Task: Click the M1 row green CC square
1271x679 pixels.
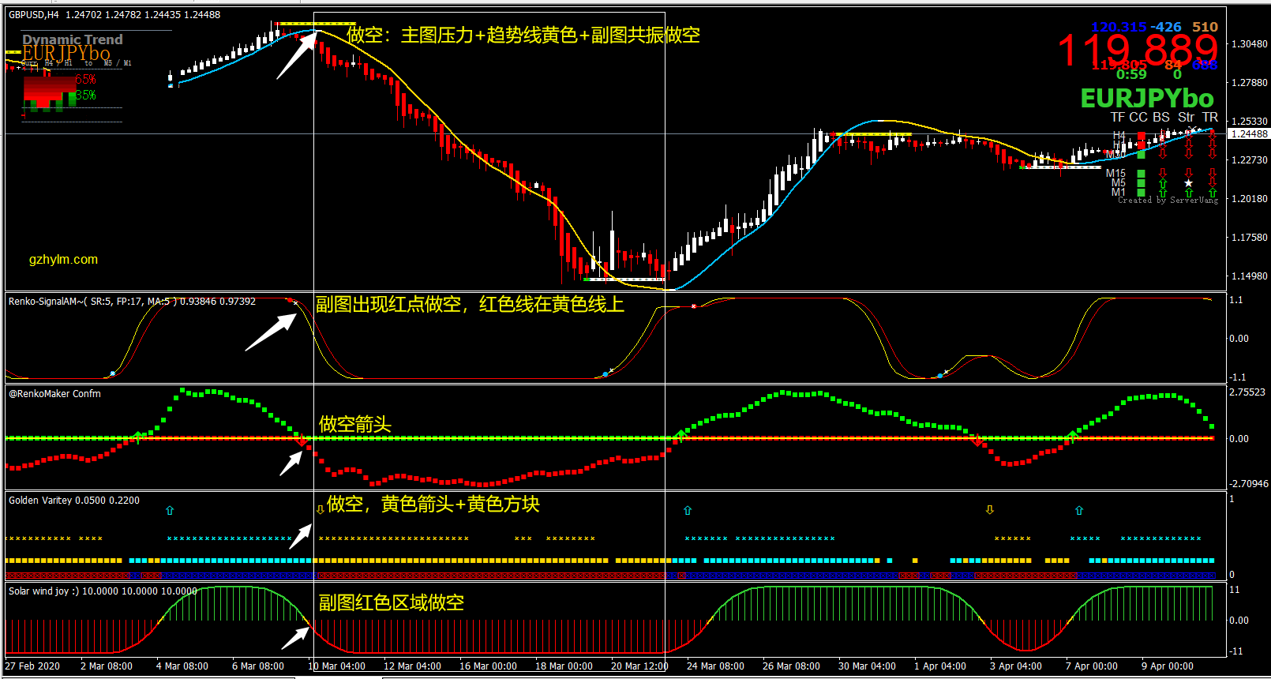Action: pos(1141,192)
